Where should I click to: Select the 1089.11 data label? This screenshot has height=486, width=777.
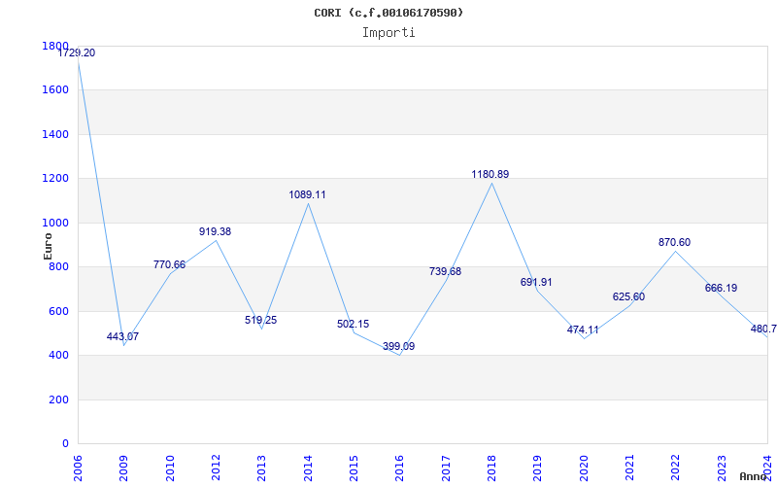tap(307, 195)
